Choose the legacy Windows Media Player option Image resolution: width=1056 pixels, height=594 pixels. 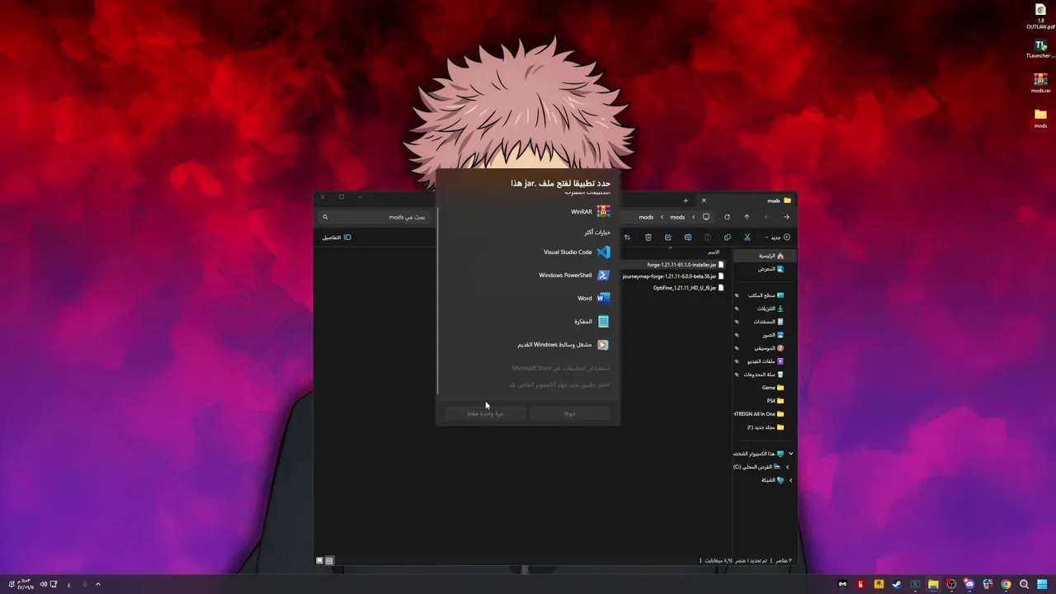pyautogui.click(x=528, y=345)
